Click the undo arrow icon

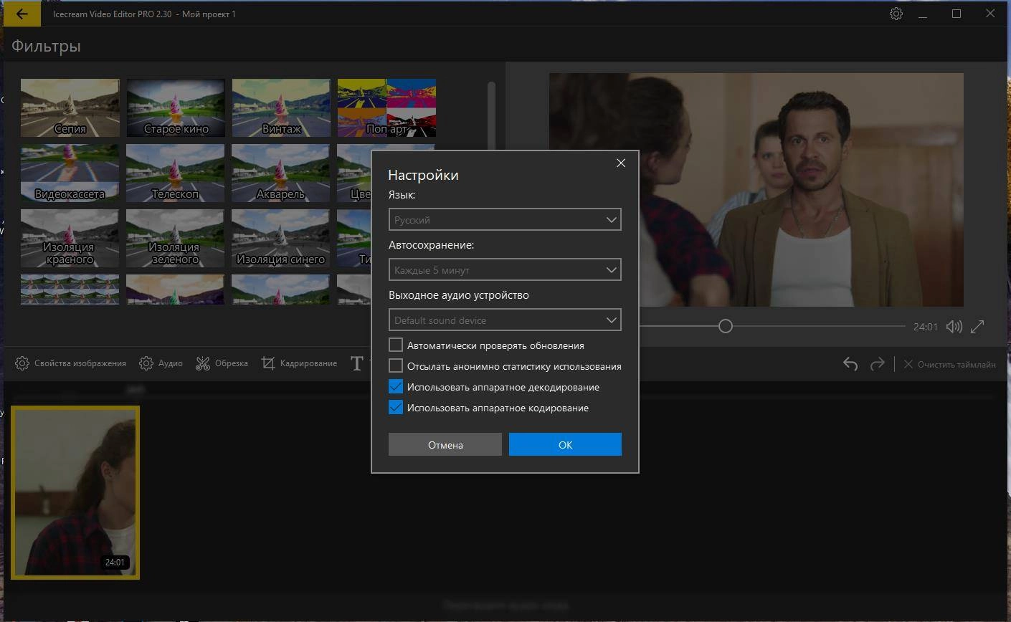[850, 364]
